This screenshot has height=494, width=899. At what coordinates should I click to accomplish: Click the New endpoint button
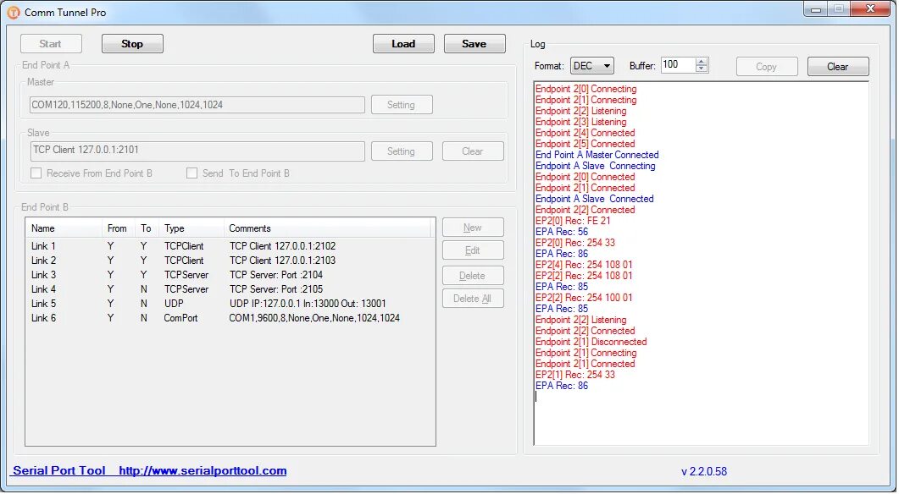[x=473, y=228]
